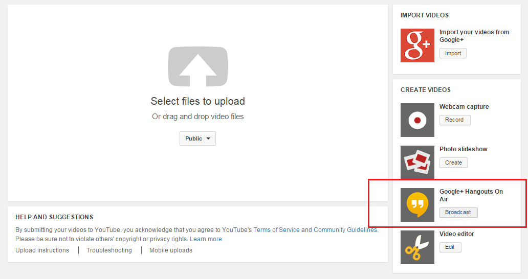Click the yellow Hangouts On Air icon
This screenshot has width=528, height=279.
pyautogui.click(x=417, y=205)
